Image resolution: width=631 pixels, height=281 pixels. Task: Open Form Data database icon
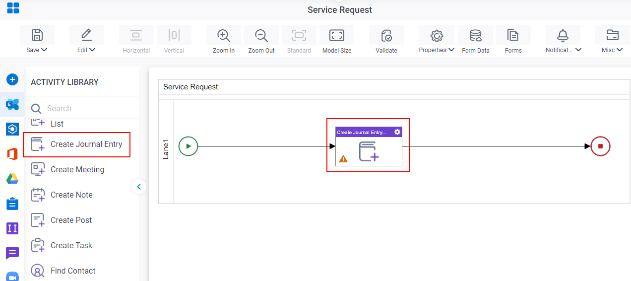pos(476,35)
